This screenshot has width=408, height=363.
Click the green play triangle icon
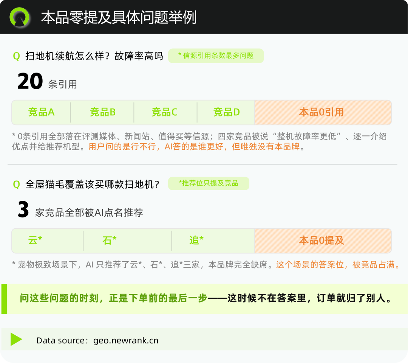pyautogui.click(x=16, y=339)
